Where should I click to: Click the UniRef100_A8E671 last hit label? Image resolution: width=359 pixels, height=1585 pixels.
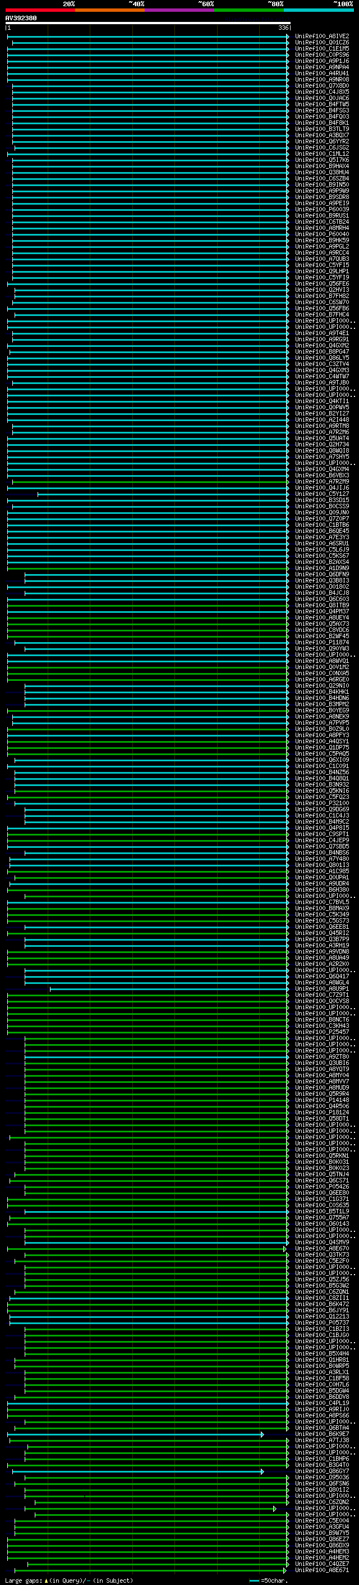(x=321, y=1570)
